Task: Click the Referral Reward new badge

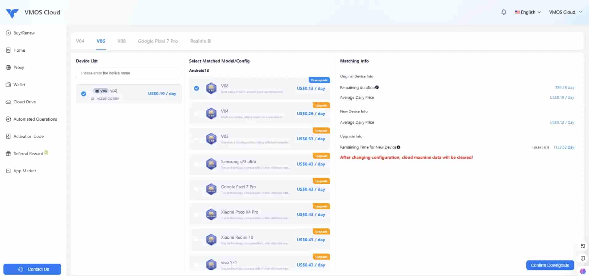Action: click(x=46, y=152)
